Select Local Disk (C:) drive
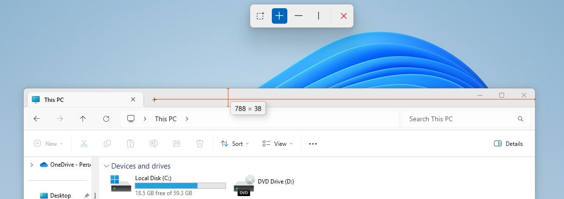564x199 pixels. coord(168,185)
